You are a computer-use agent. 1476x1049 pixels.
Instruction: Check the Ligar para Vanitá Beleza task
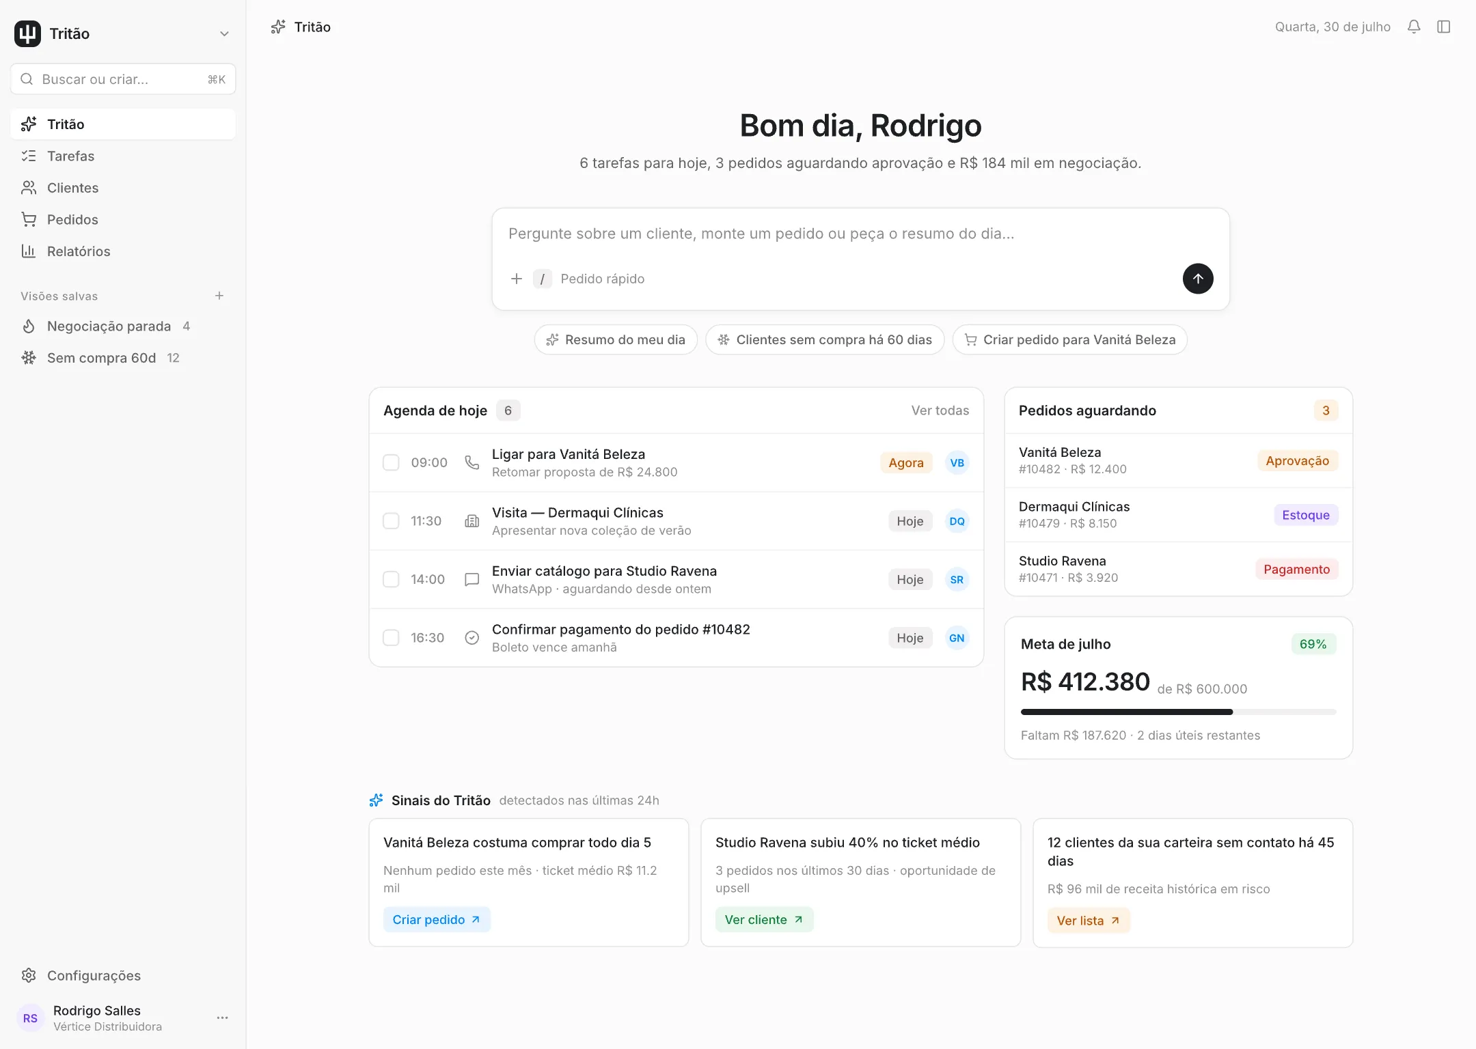[x=391, y=462]
